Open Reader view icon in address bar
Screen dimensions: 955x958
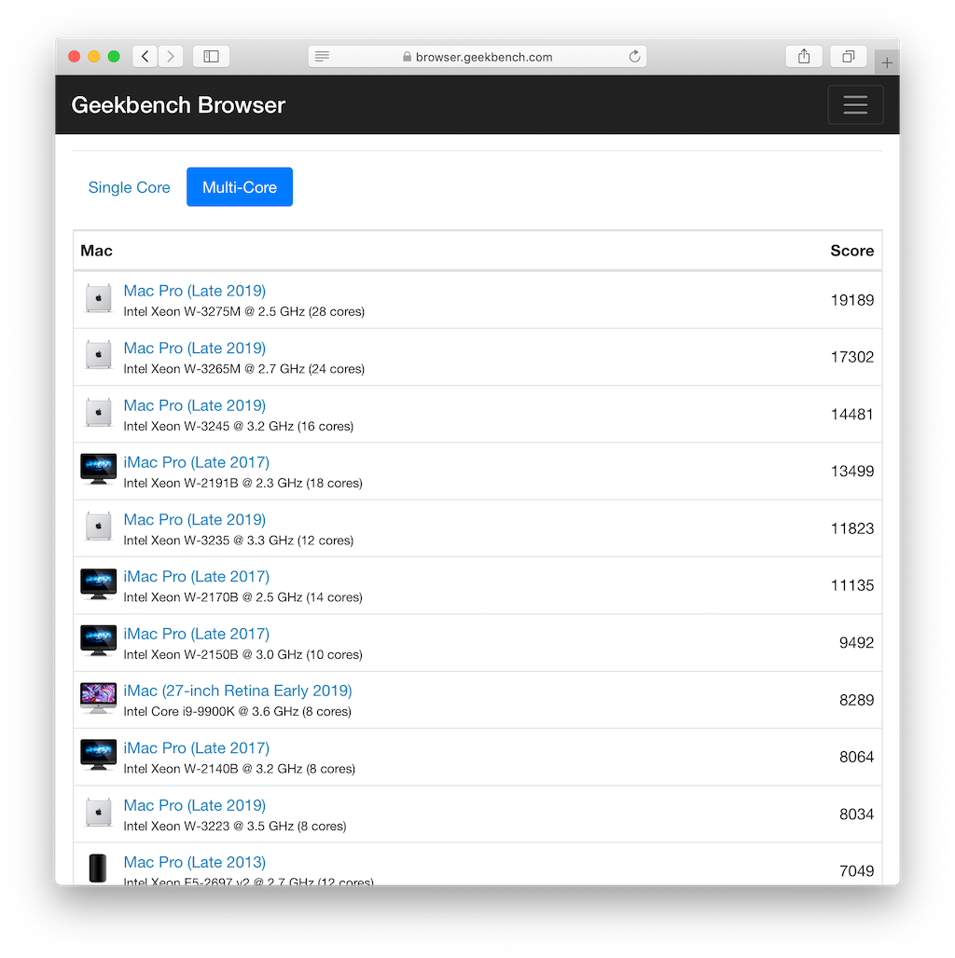pyautogui.click(x=322, y=57)
